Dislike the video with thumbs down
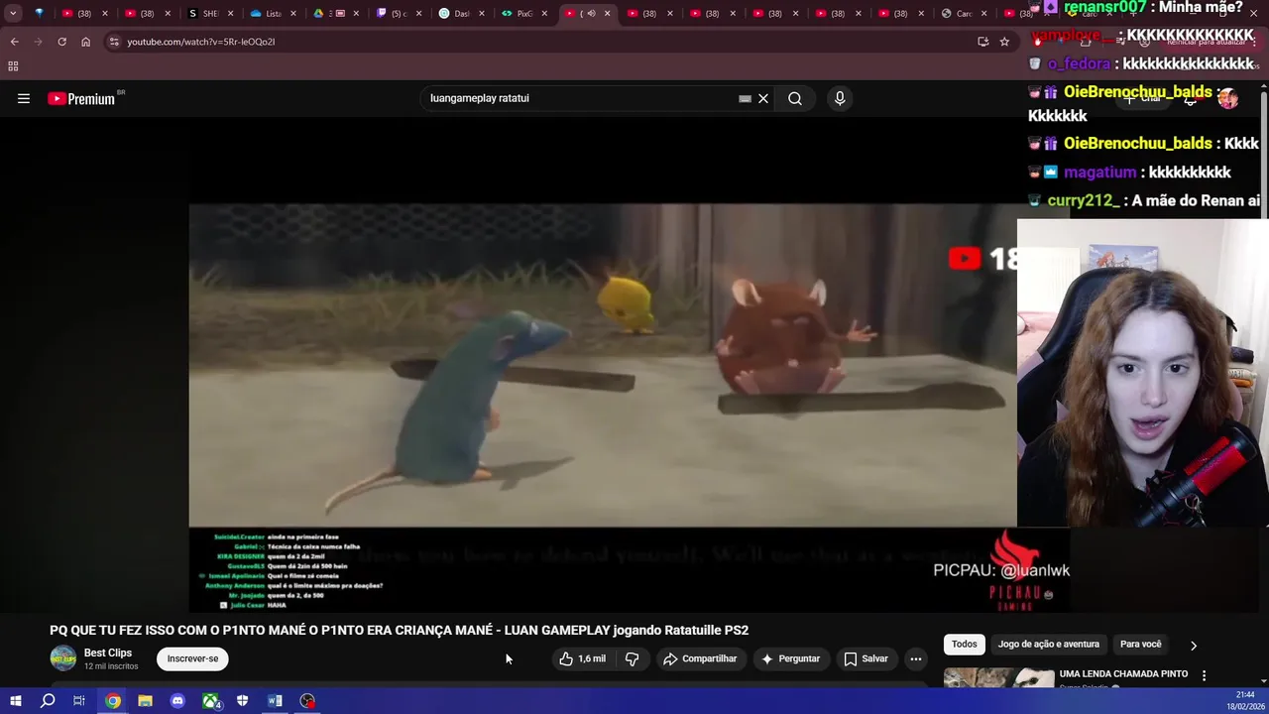Viewport: 1269px width, 714px height. [x=632, y=658]
